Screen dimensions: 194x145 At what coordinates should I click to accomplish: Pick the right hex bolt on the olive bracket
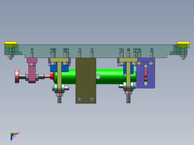coord(92,99)
